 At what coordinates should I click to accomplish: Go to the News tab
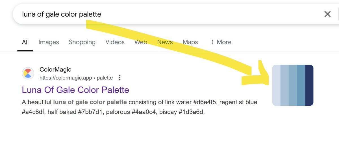[x=165, y=42]
